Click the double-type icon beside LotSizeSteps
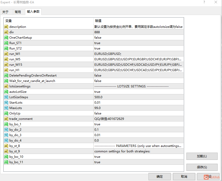Screen dimensions: 222x181 6,97
